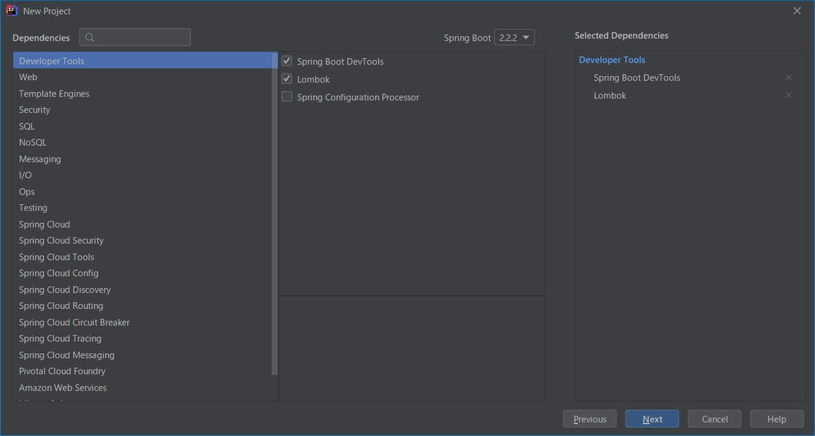The image size is (815, 436).
Task: Enable Spring Configuration Processor checkbox
Action: pyautogui.click(x=287, y=96)
